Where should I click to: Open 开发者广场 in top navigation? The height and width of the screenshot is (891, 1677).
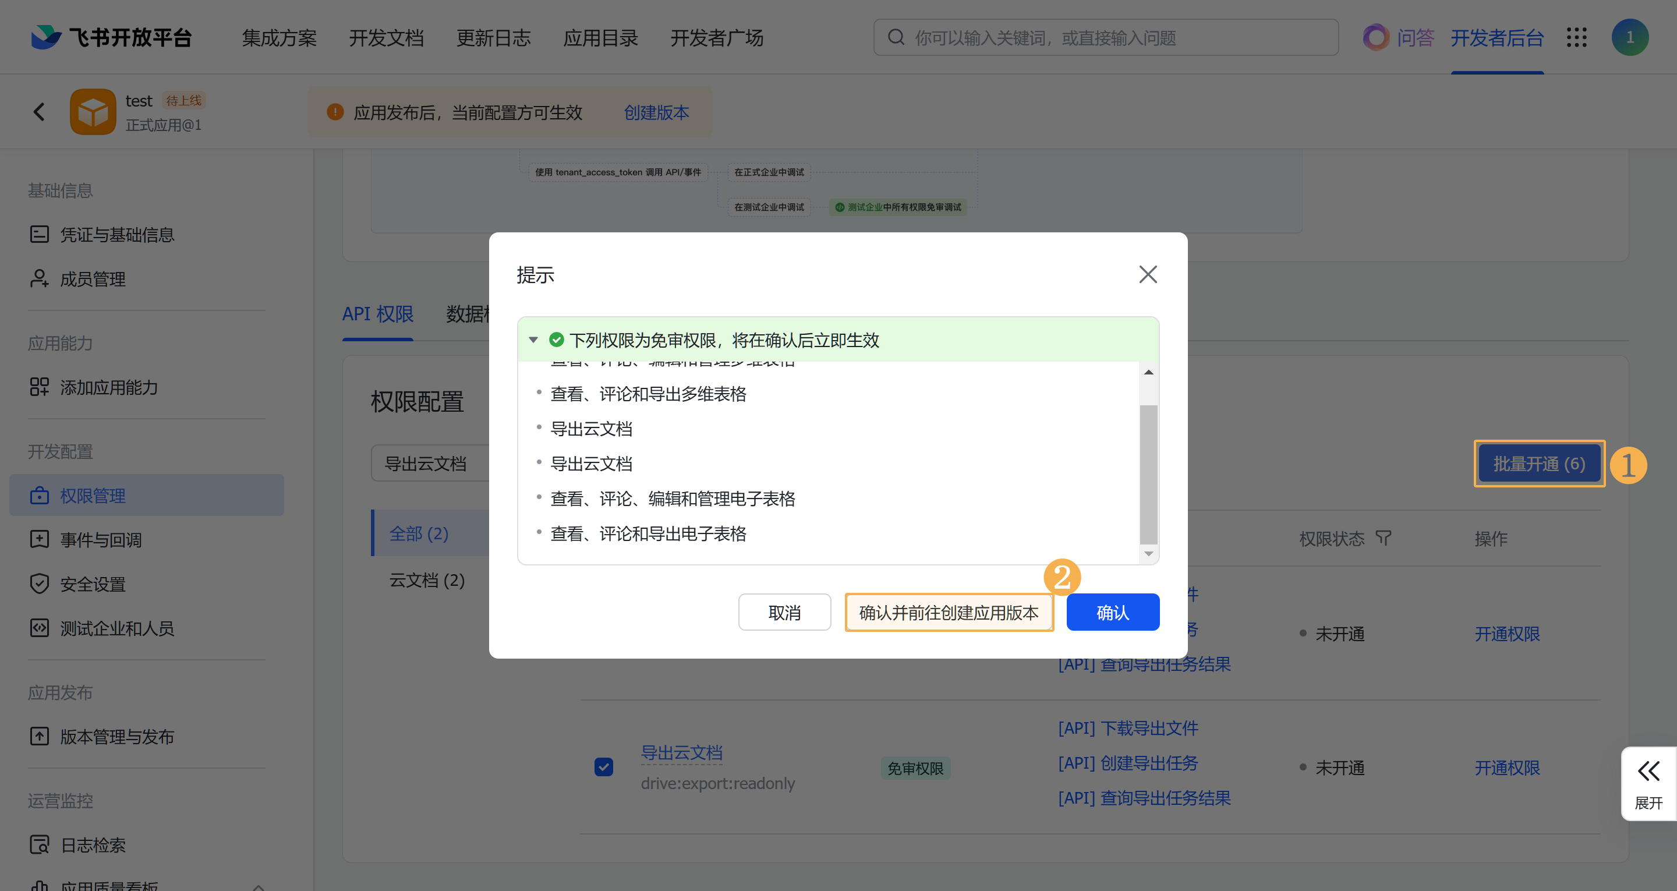(x=717, y=37)
